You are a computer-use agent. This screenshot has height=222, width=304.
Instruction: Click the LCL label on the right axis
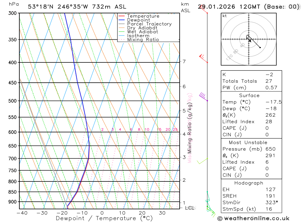coord(190,208)
